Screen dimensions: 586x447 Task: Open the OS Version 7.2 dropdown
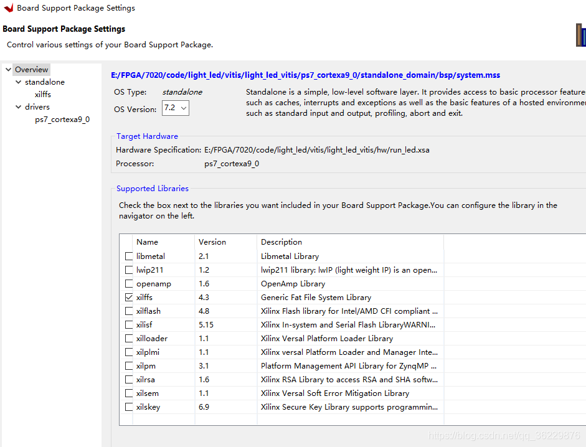pyautogui.click(x=175, y=108)
